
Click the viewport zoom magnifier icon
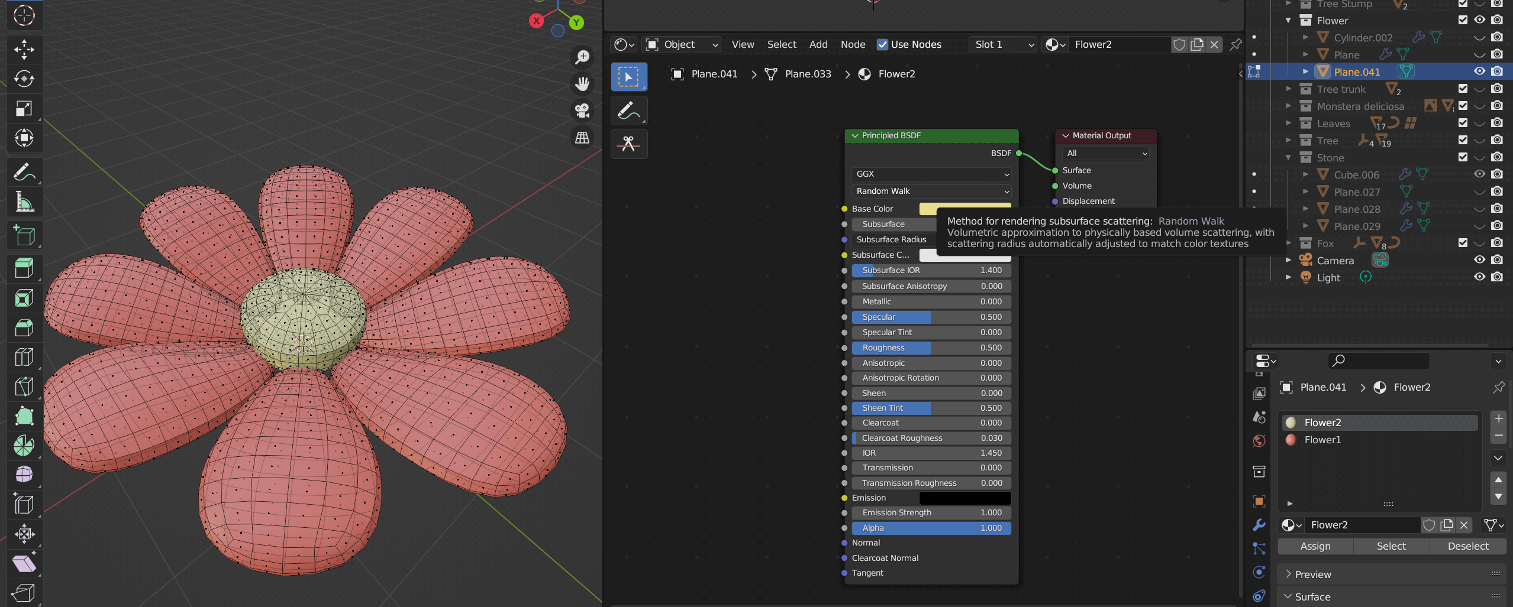(x=582, y=57)
